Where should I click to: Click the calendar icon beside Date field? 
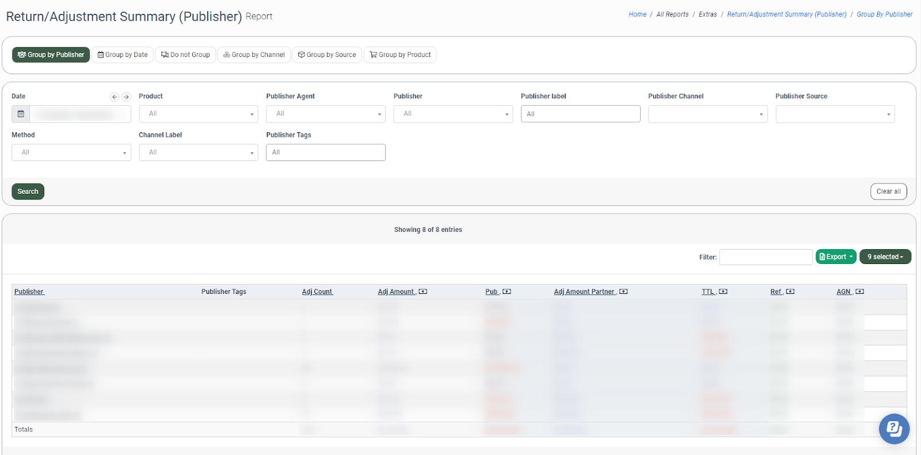pos(21,114)
